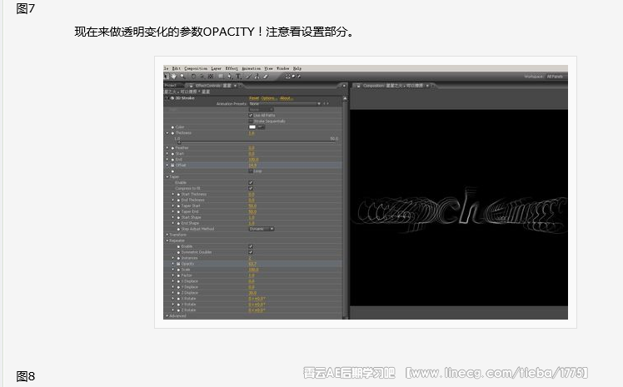Click the Effect Controls scroll up arrow
623x387 pixels.
[344, 98]
